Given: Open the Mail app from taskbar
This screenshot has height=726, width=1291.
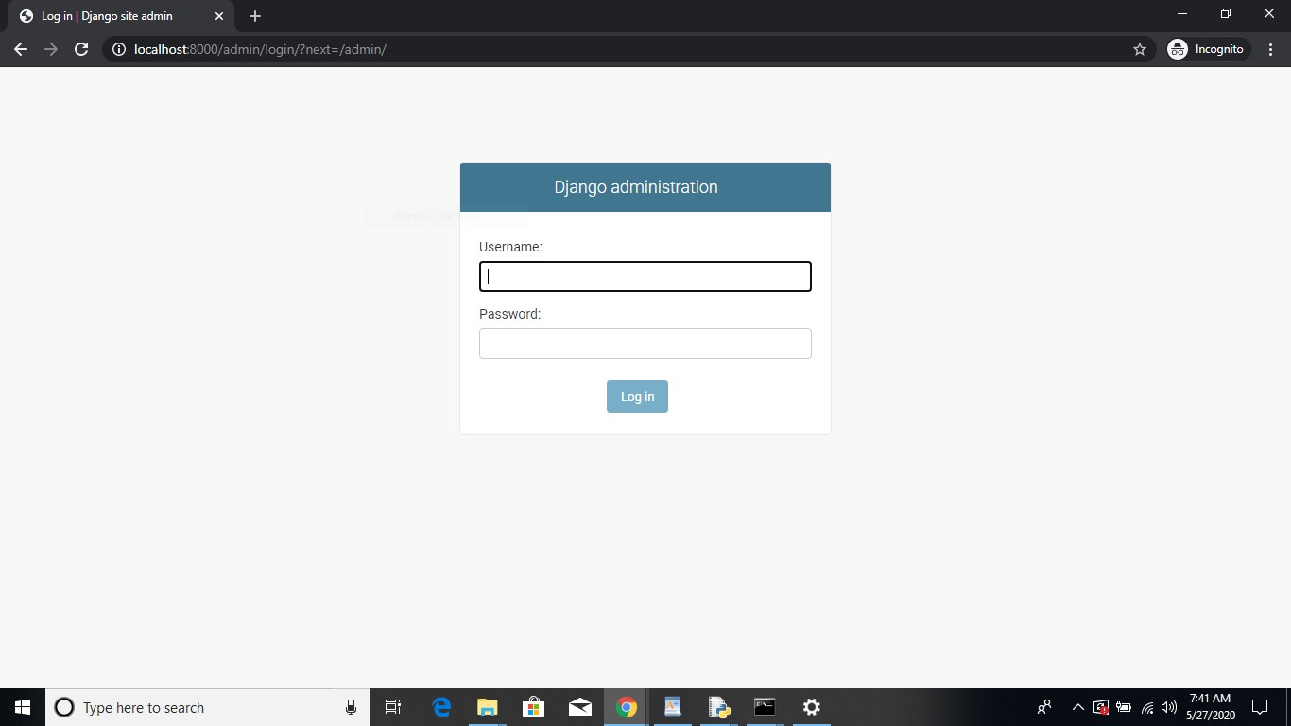Looking at the screenshot, I should point(579,707).
